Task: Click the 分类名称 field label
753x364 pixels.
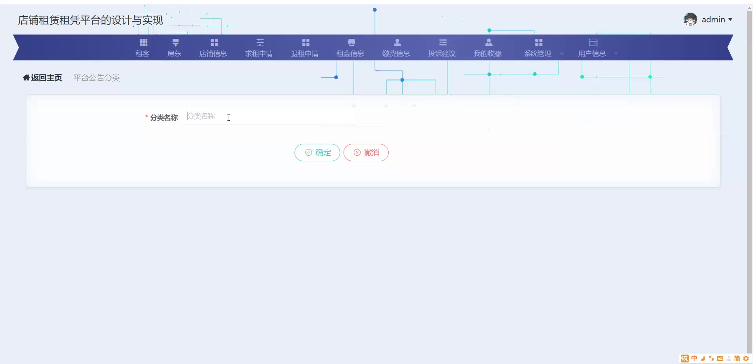Action: [x=164, y=118]
